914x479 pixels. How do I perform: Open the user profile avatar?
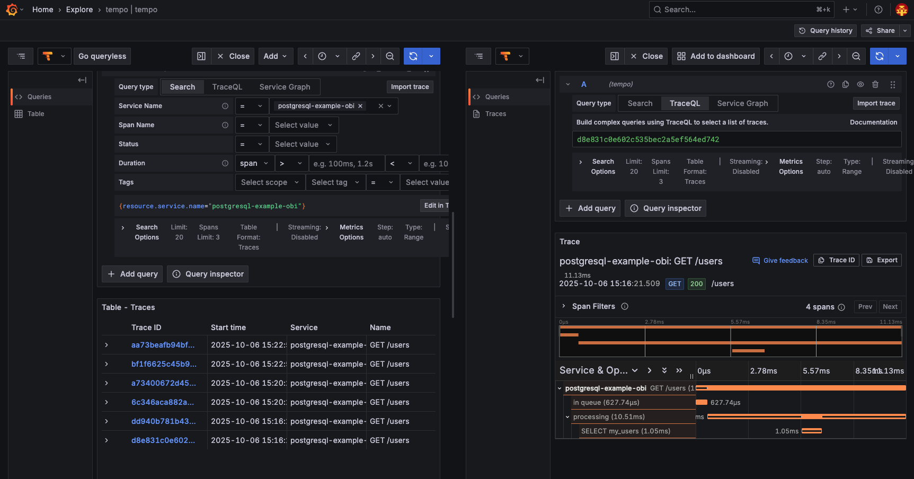click(x=901, y=9)
